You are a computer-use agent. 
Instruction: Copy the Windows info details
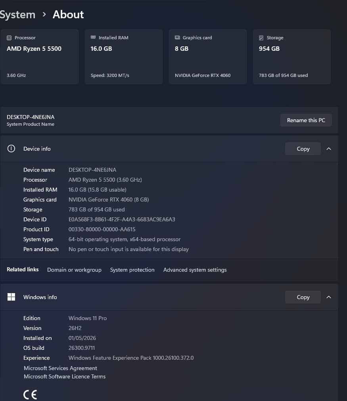303,297
